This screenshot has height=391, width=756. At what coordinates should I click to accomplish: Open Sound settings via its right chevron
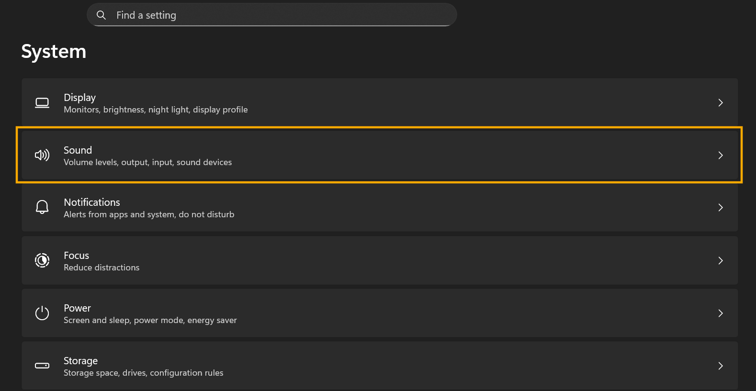pos(721,155)
